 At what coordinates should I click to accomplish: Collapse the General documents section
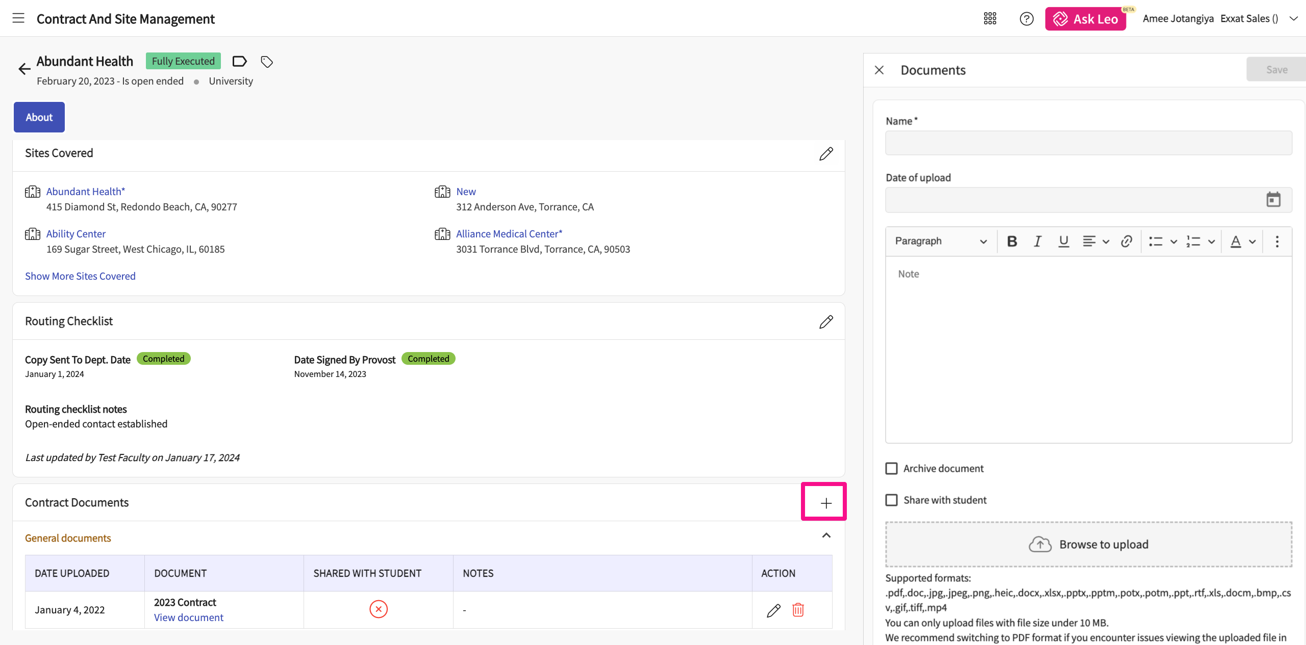[x=826, y=535]
